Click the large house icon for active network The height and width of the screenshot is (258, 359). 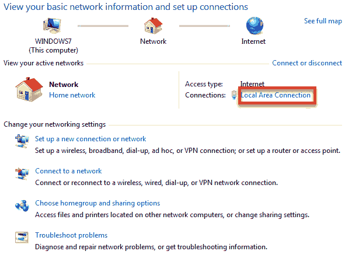[29, 89]
